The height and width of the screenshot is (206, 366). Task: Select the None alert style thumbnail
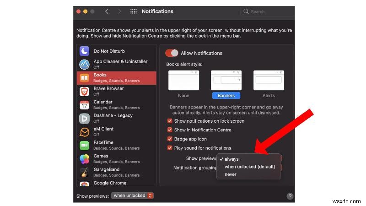tap(184, 81)
